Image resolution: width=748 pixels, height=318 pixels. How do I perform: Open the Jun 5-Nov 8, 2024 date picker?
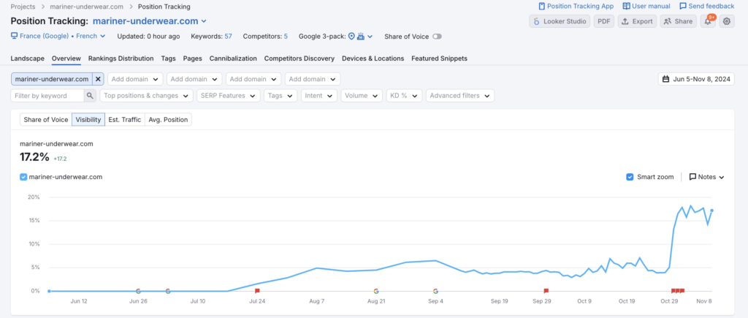(x=696, y=79)
